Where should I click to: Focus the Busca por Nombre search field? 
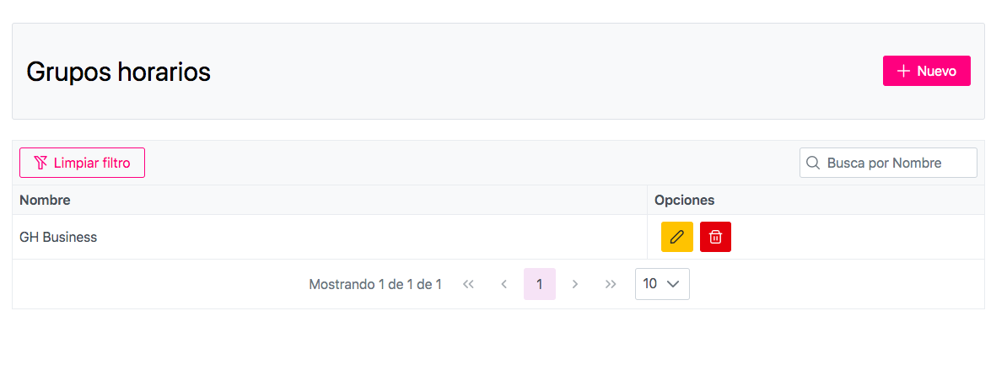(896, 163)
